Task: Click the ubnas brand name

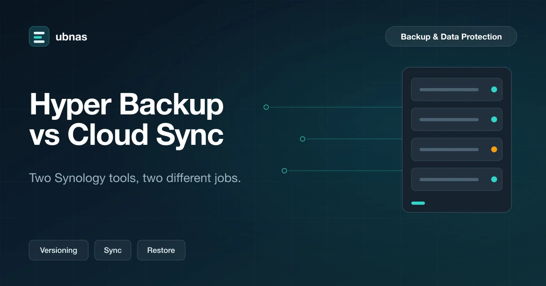Action: [71, 37]
